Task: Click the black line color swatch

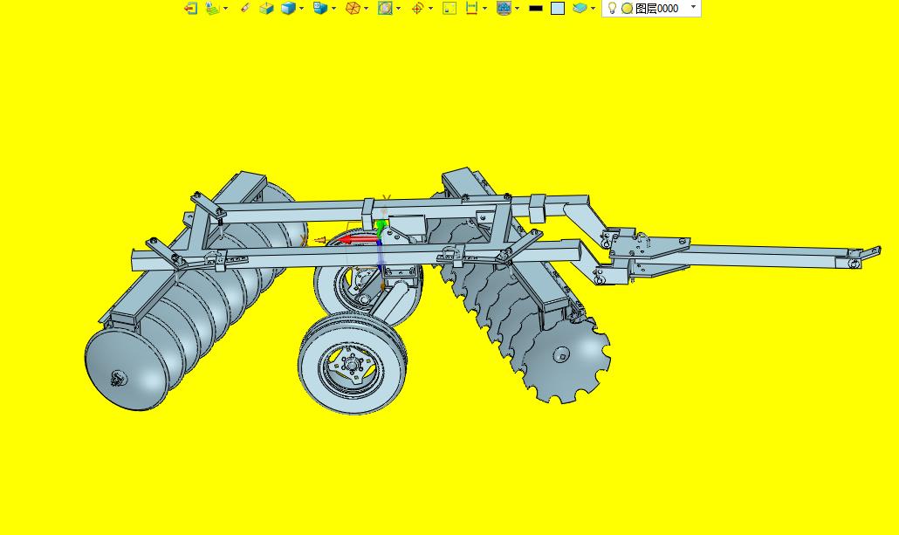Action: point(536,8)
